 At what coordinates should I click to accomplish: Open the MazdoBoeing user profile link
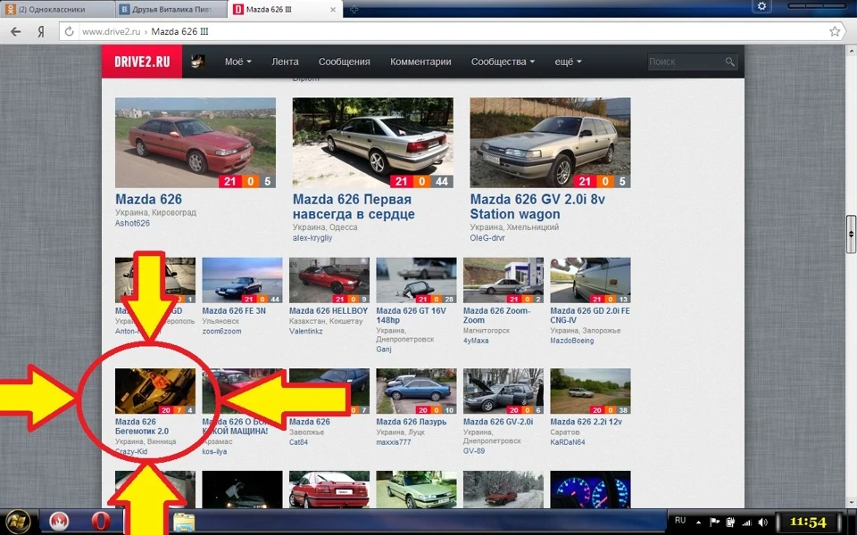571,340
